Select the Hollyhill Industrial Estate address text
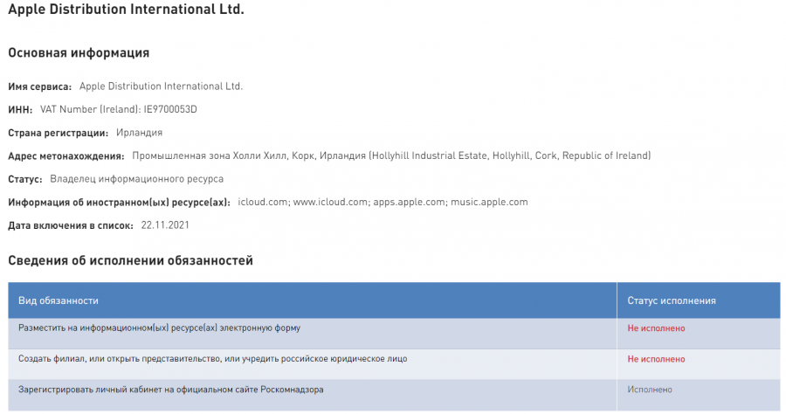The width and height of the screenshot is (786, 414). (391, 155)
